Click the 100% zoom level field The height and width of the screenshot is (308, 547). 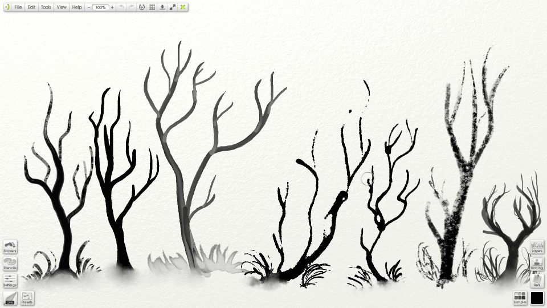coord(100,7)
